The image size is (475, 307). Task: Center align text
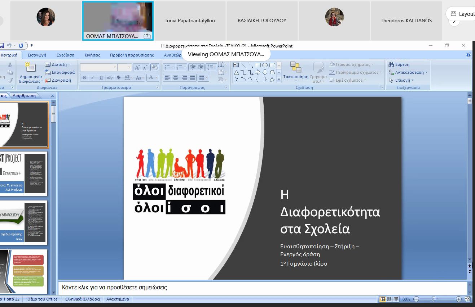[x=176, y=77]
